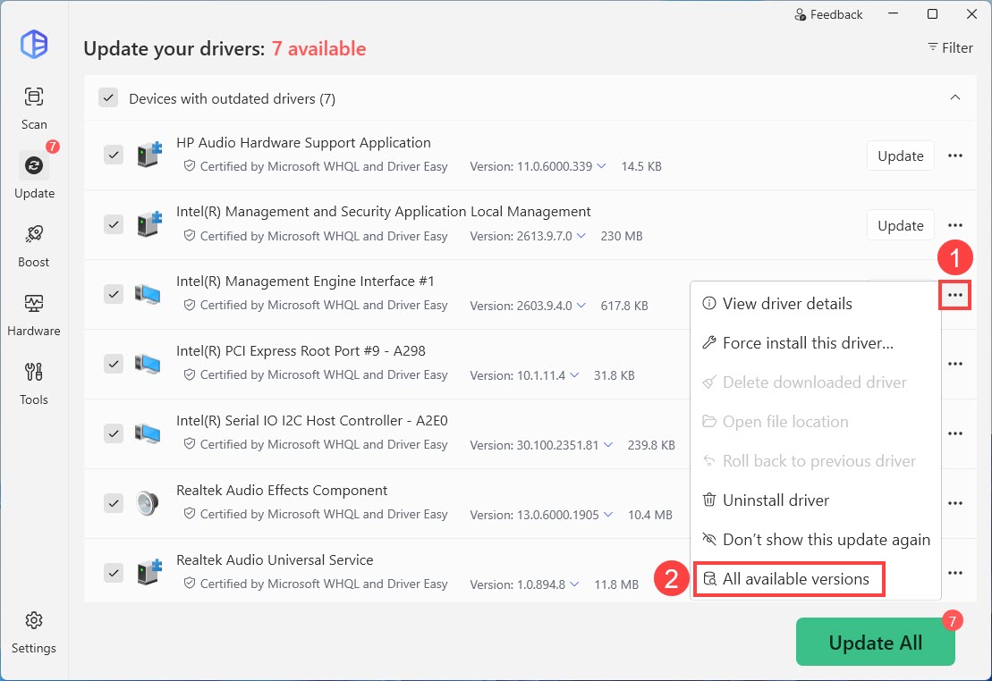The width and height of the screenshot is (992, 681).
Task: Uncheck Realtek Audio Universal Service
Action: point(114,573)
